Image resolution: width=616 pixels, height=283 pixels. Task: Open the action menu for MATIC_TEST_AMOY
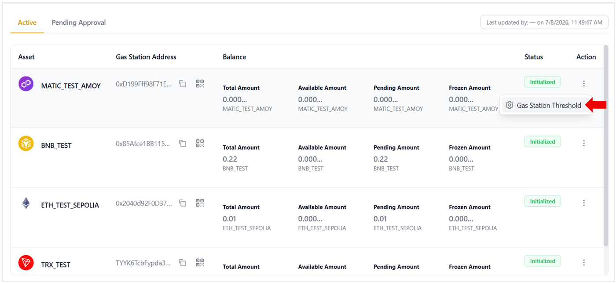point(584,84)
